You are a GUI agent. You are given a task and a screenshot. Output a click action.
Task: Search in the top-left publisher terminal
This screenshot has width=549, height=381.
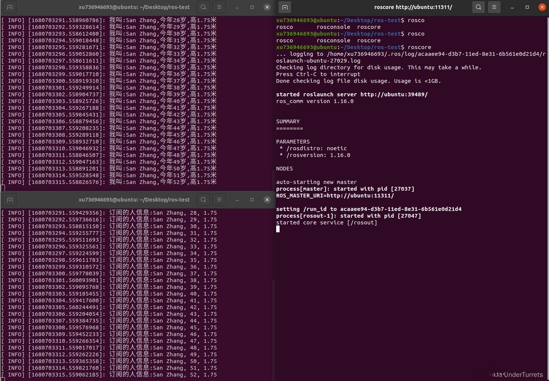pyautogui.click(x=203, y=7)
